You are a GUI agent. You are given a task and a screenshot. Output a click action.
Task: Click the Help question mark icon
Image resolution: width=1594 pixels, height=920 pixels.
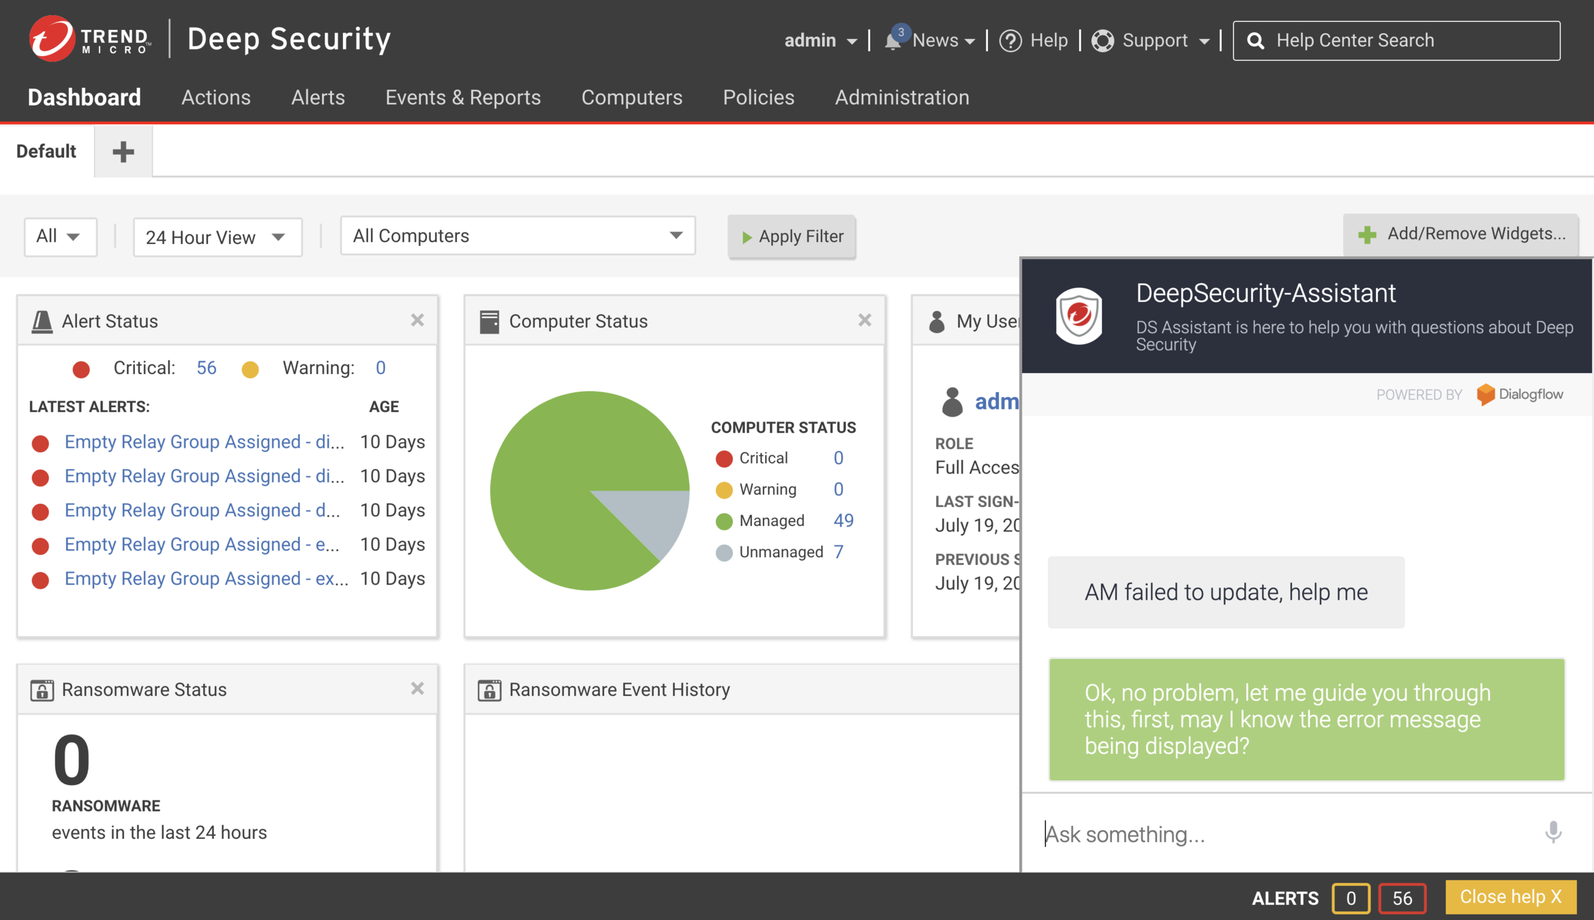pos(1010,41)
